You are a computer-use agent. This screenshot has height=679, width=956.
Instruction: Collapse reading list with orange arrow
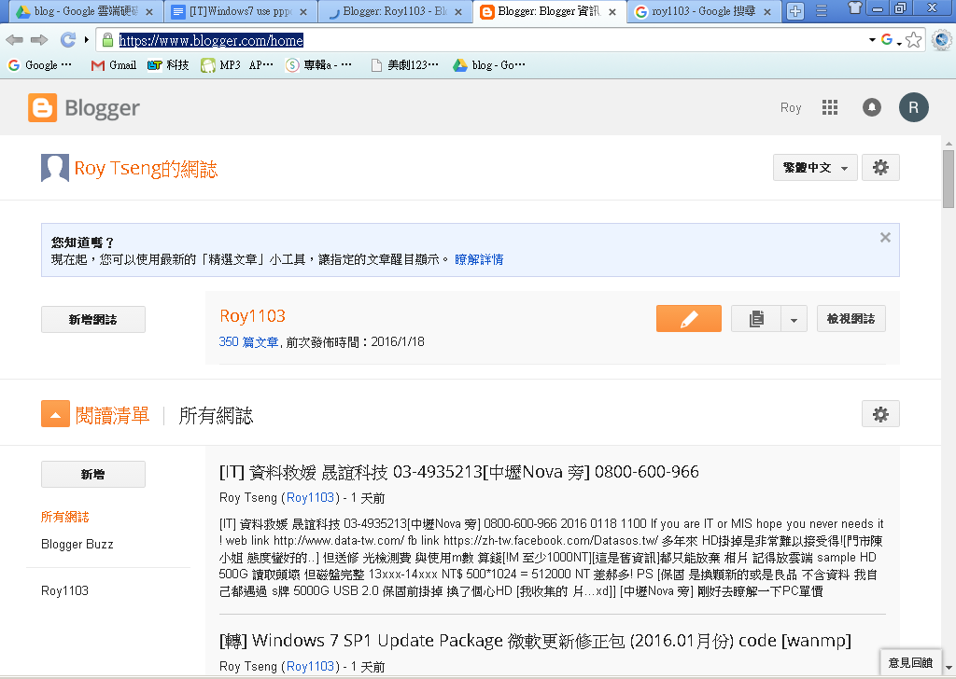point(55,415)
